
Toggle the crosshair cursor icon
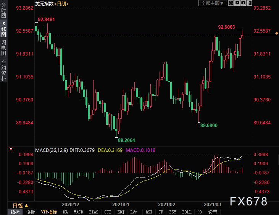point(231,3)
